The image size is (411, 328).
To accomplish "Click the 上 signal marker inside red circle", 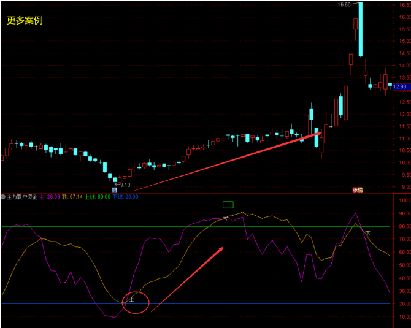I will click(131, 300).
